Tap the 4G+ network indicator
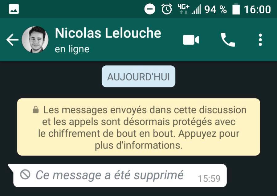Image resolution: width=277 pixels, height=196 pixels. (184, 9)
